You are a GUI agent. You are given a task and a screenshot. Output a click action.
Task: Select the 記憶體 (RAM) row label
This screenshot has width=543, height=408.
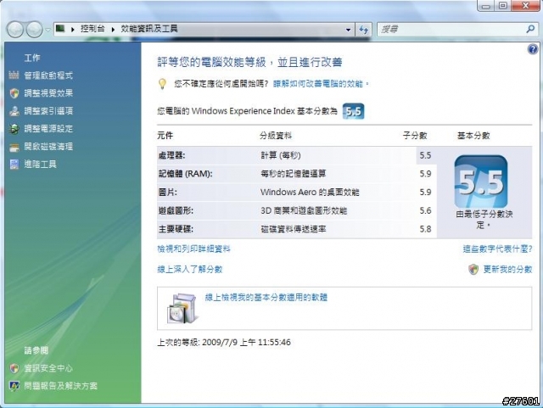185,174
